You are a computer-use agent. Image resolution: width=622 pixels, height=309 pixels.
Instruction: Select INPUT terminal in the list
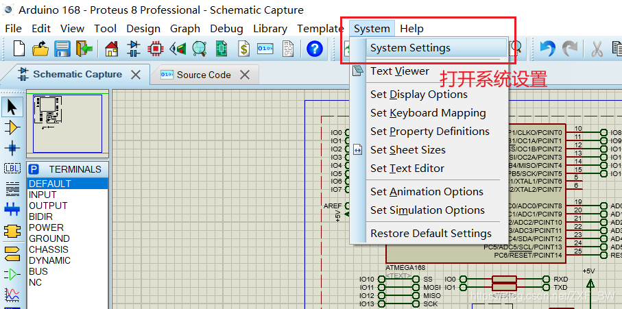click(x=67, y=195)
